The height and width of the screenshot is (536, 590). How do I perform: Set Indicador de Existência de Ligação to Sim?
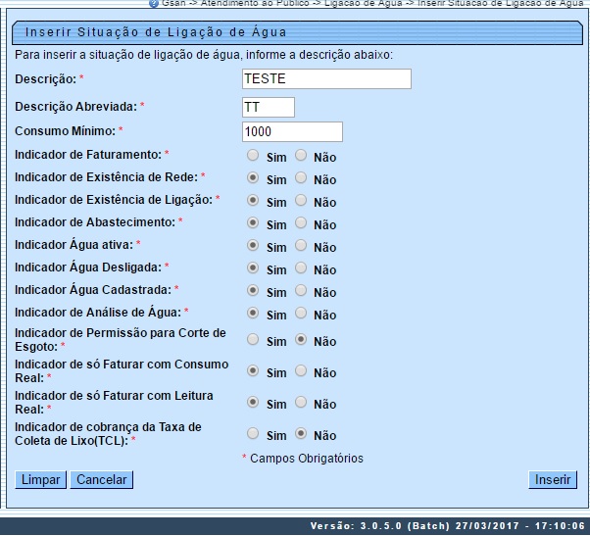point(253,201)
